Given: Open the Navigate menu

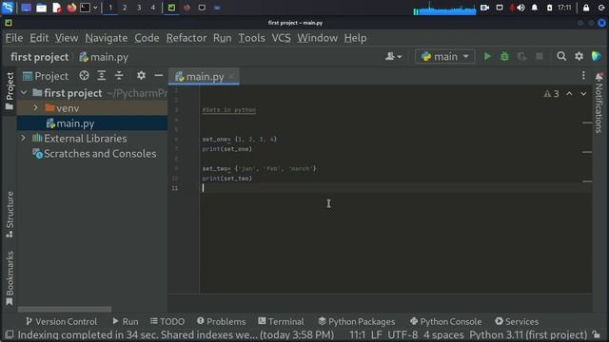Looking at the screenshot, I should [107, 38].
